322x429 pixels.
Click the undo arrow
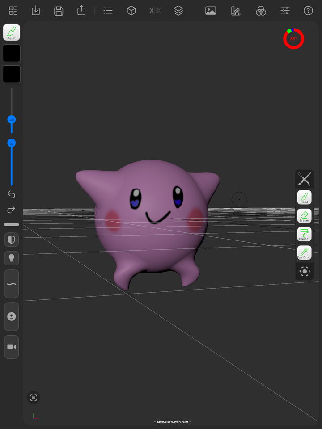pos(11,194)
